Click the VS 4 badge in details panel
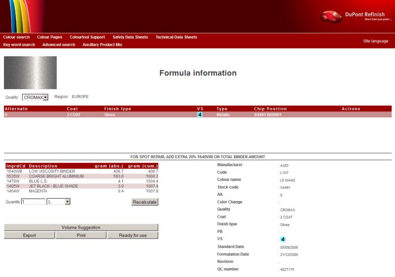395x277 pixels. (283, 239)
